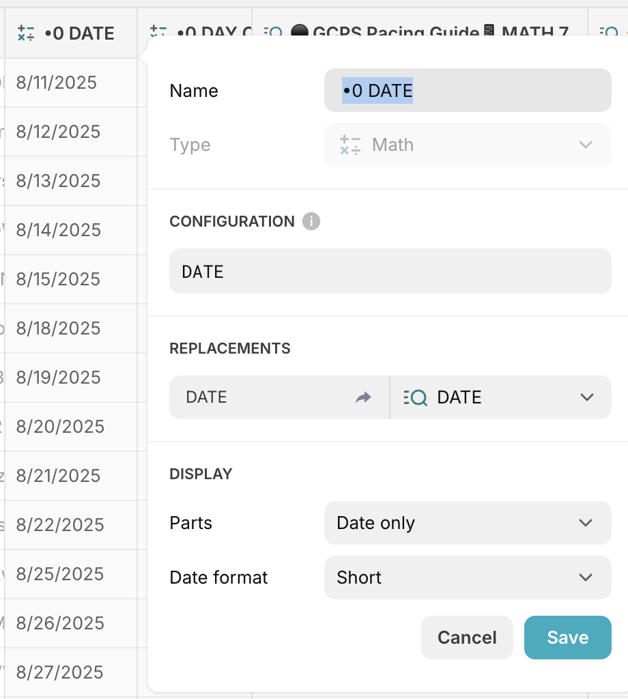Click Math icon in Type field
This screenshot has height=699, width=628.
tap(350, 145)
